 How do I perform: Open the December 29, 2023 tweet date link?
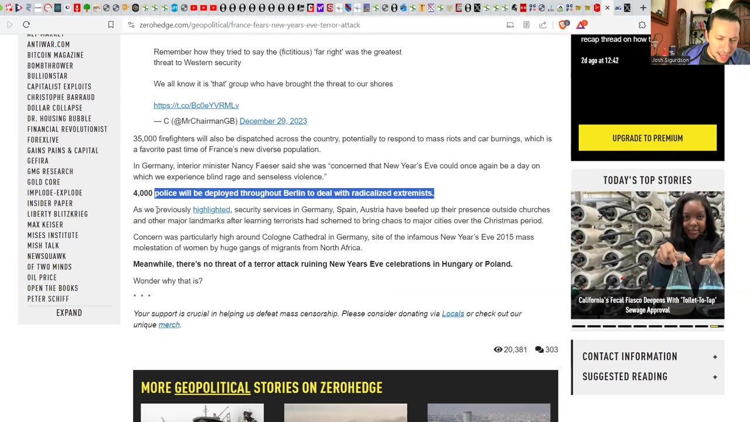tap(273, 121)
